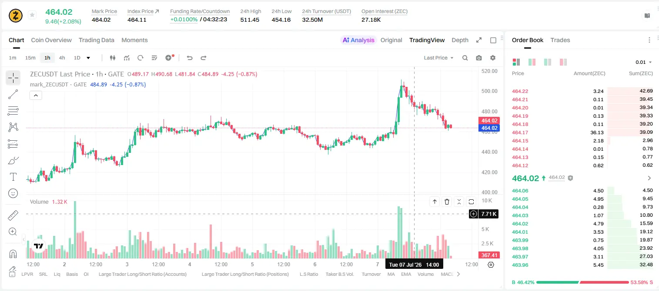Image resolution: width=659 pixels, height=291 pixels.
Task: Undo the last chart action
Action: click(189, 58)
